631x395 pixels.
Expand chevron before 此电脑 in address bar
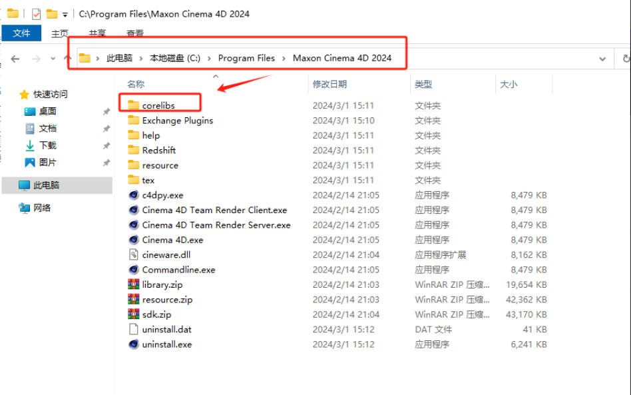click(x=97, y=59)
